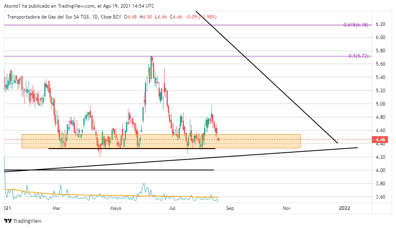The image size is (396, 228).
Task: Click the Cboe BZX exchange label
Action: [x=111, y=17]
